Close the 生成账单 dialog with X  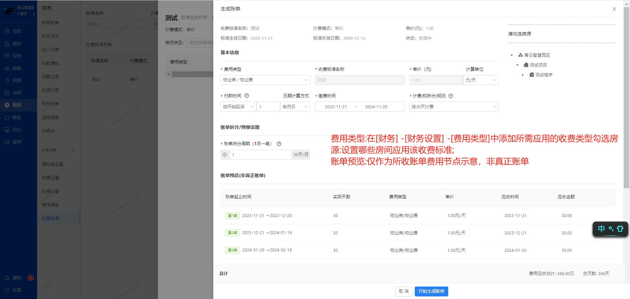pos(614,9)
